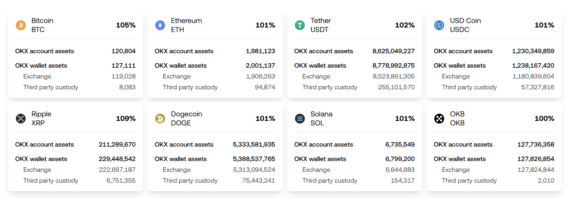Screen dimensions: 579x198
Task: Click Ripple third party custody 6,751,355
Action: (x=121, y=181)
